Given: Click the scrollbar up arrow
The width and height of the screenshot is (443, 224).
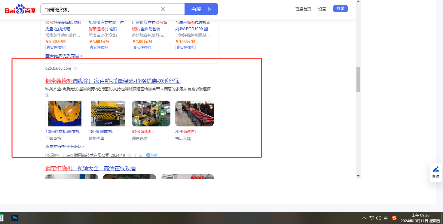Looking at the screenshot, I should tap(358, 1).
